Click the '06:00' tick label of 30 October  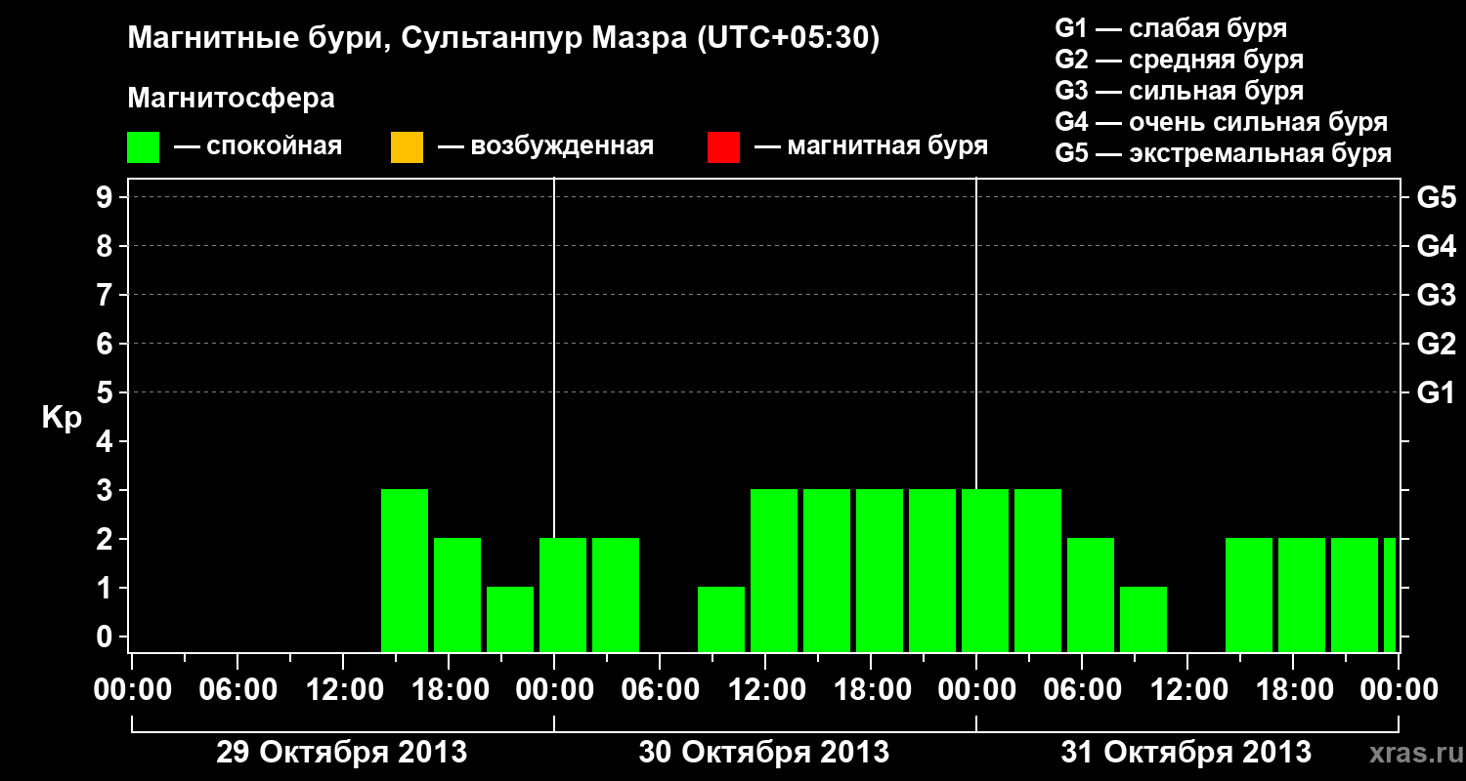click(659, 690)
